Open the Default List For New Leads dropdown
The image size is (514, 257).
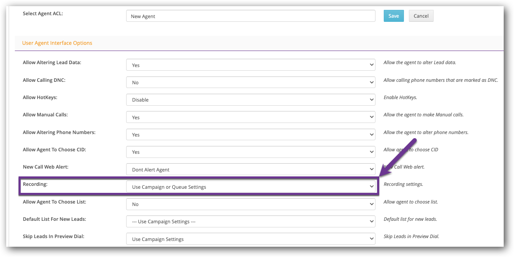(x=250, y=221)
